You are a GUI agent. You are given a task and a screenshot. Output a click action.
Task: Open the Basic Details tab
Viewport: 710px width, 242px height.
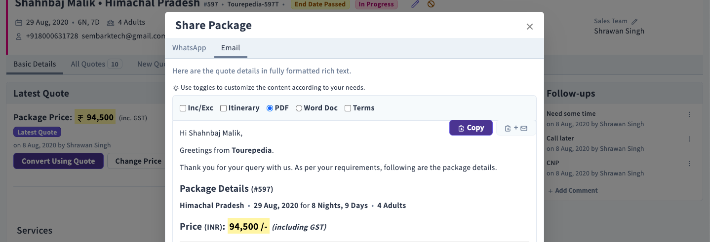tap(35, 64)
